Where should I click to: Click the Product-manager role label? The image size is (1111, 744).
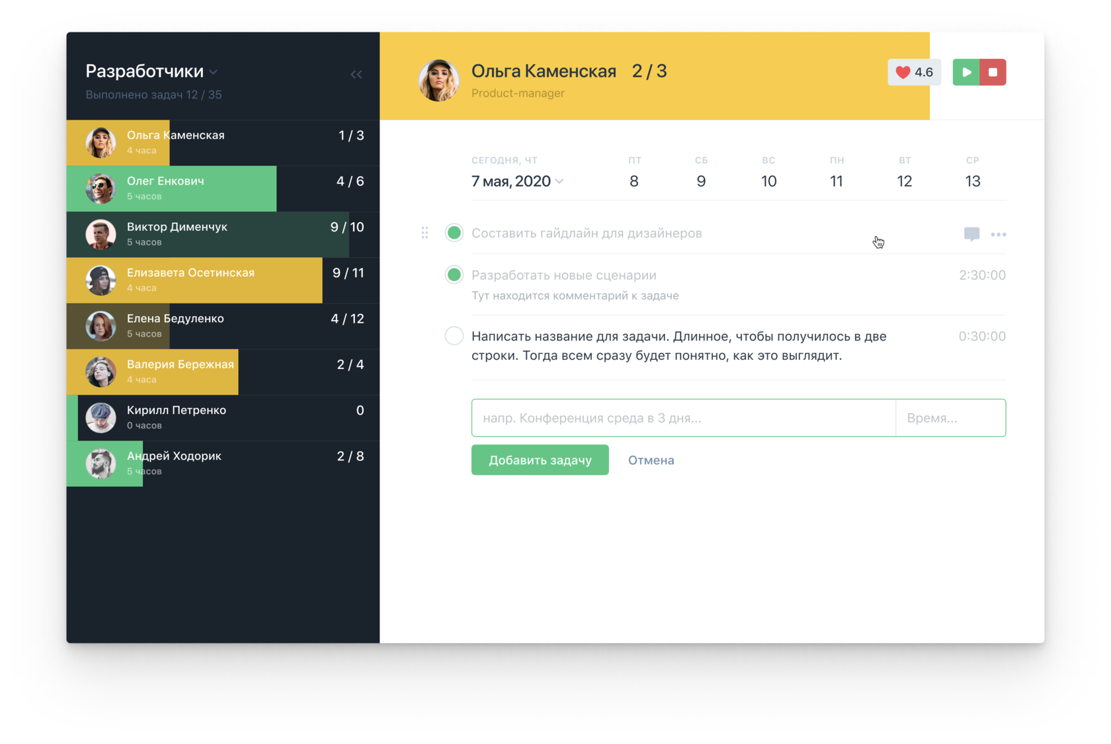pos(518,93)
